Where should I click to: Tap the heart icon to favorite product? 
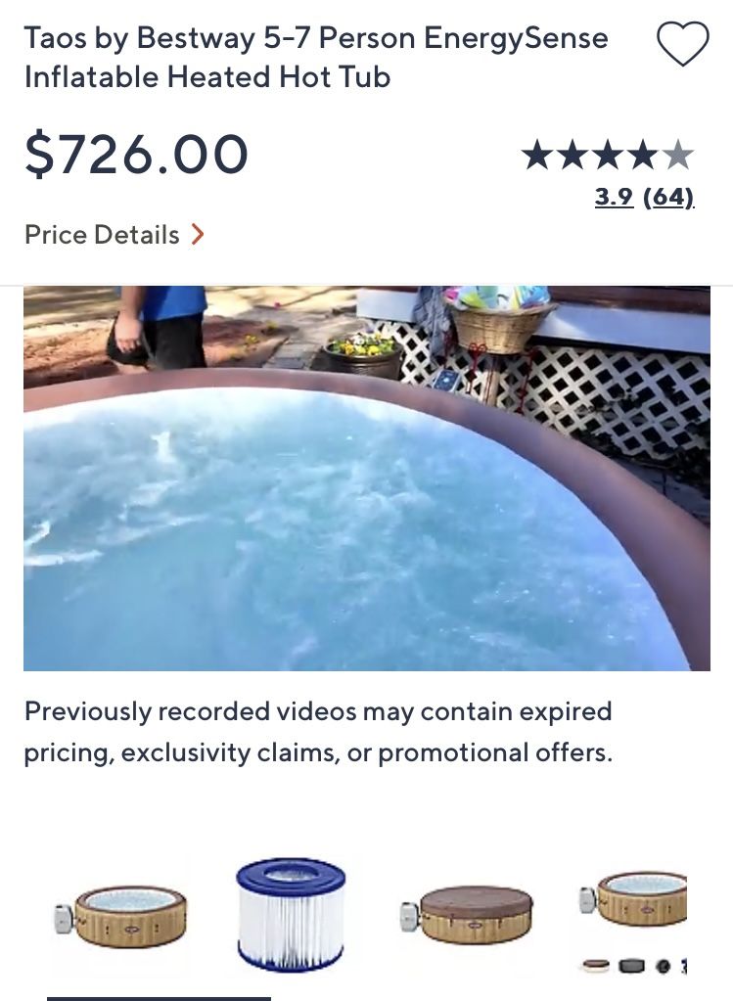pos(682,44)
